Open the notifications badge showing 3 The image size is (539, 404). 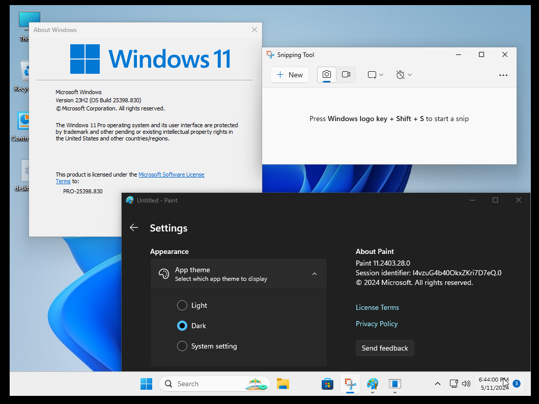(x=516, y=384)
